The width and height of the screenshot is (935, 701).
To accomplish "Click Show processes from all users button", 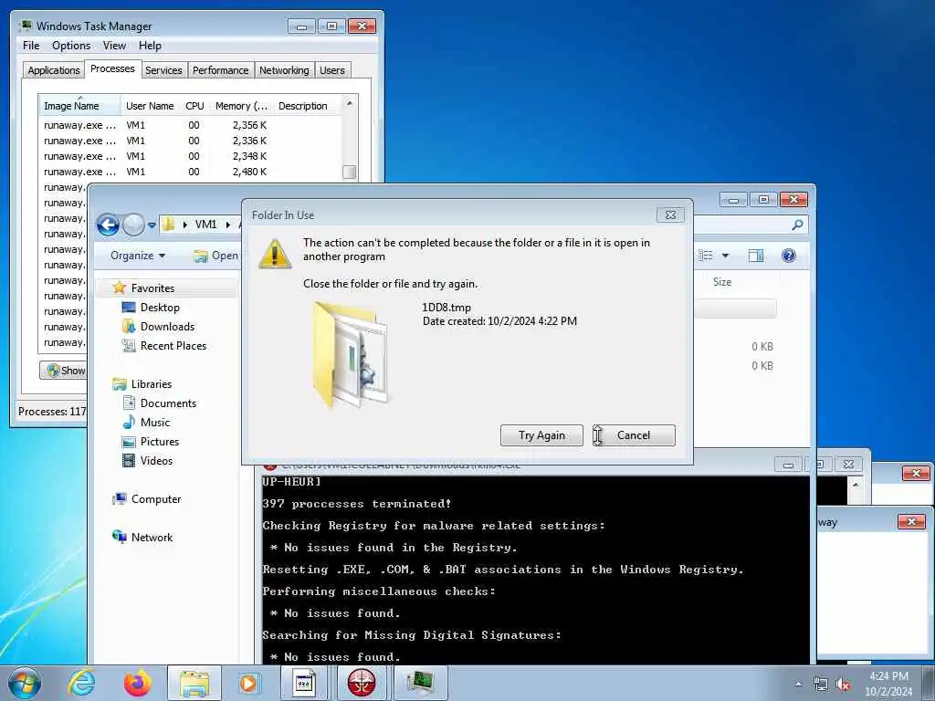I will point(64,371).
